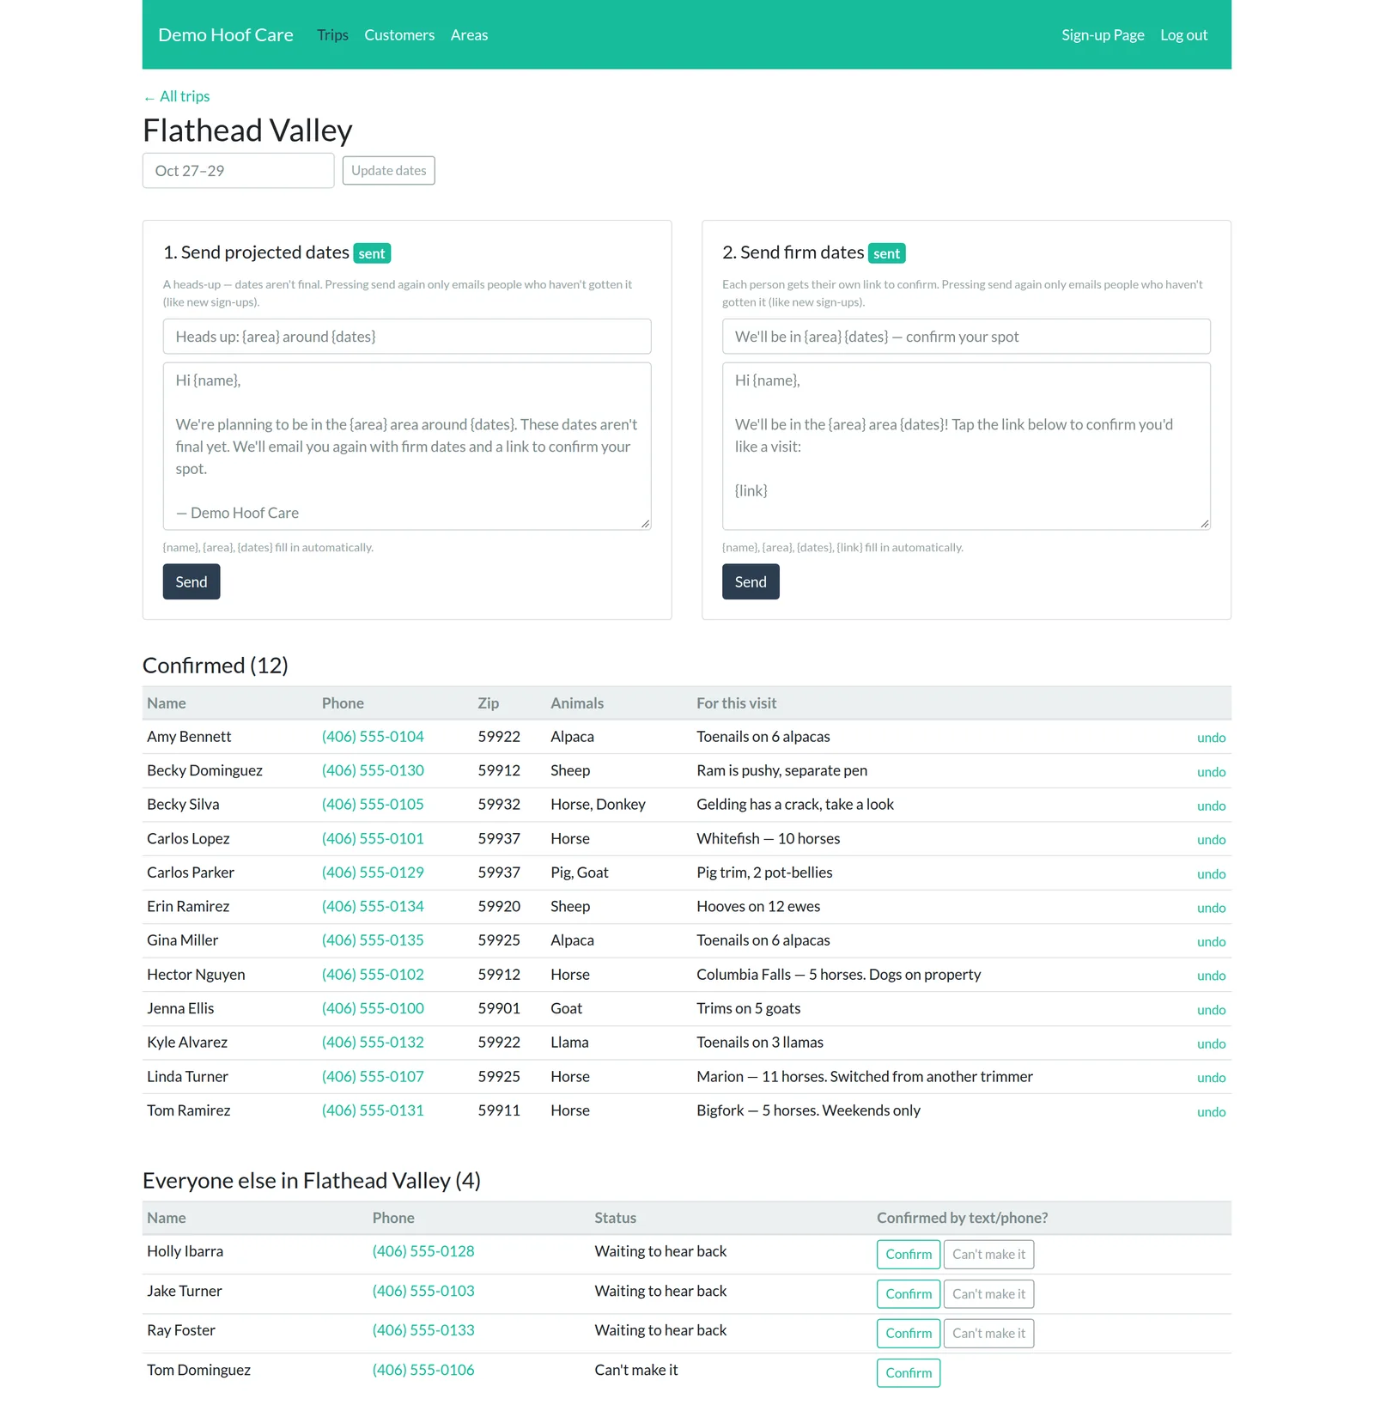1374x1411 pixels.
Task: Mark Ray Foster as Can't make it
Action: 988,1334
